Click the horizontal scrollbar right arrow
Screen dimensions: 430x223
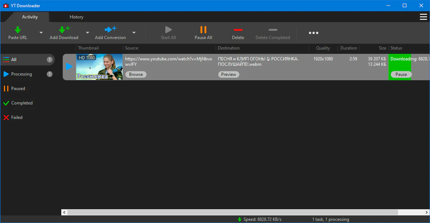pos(427,212)
